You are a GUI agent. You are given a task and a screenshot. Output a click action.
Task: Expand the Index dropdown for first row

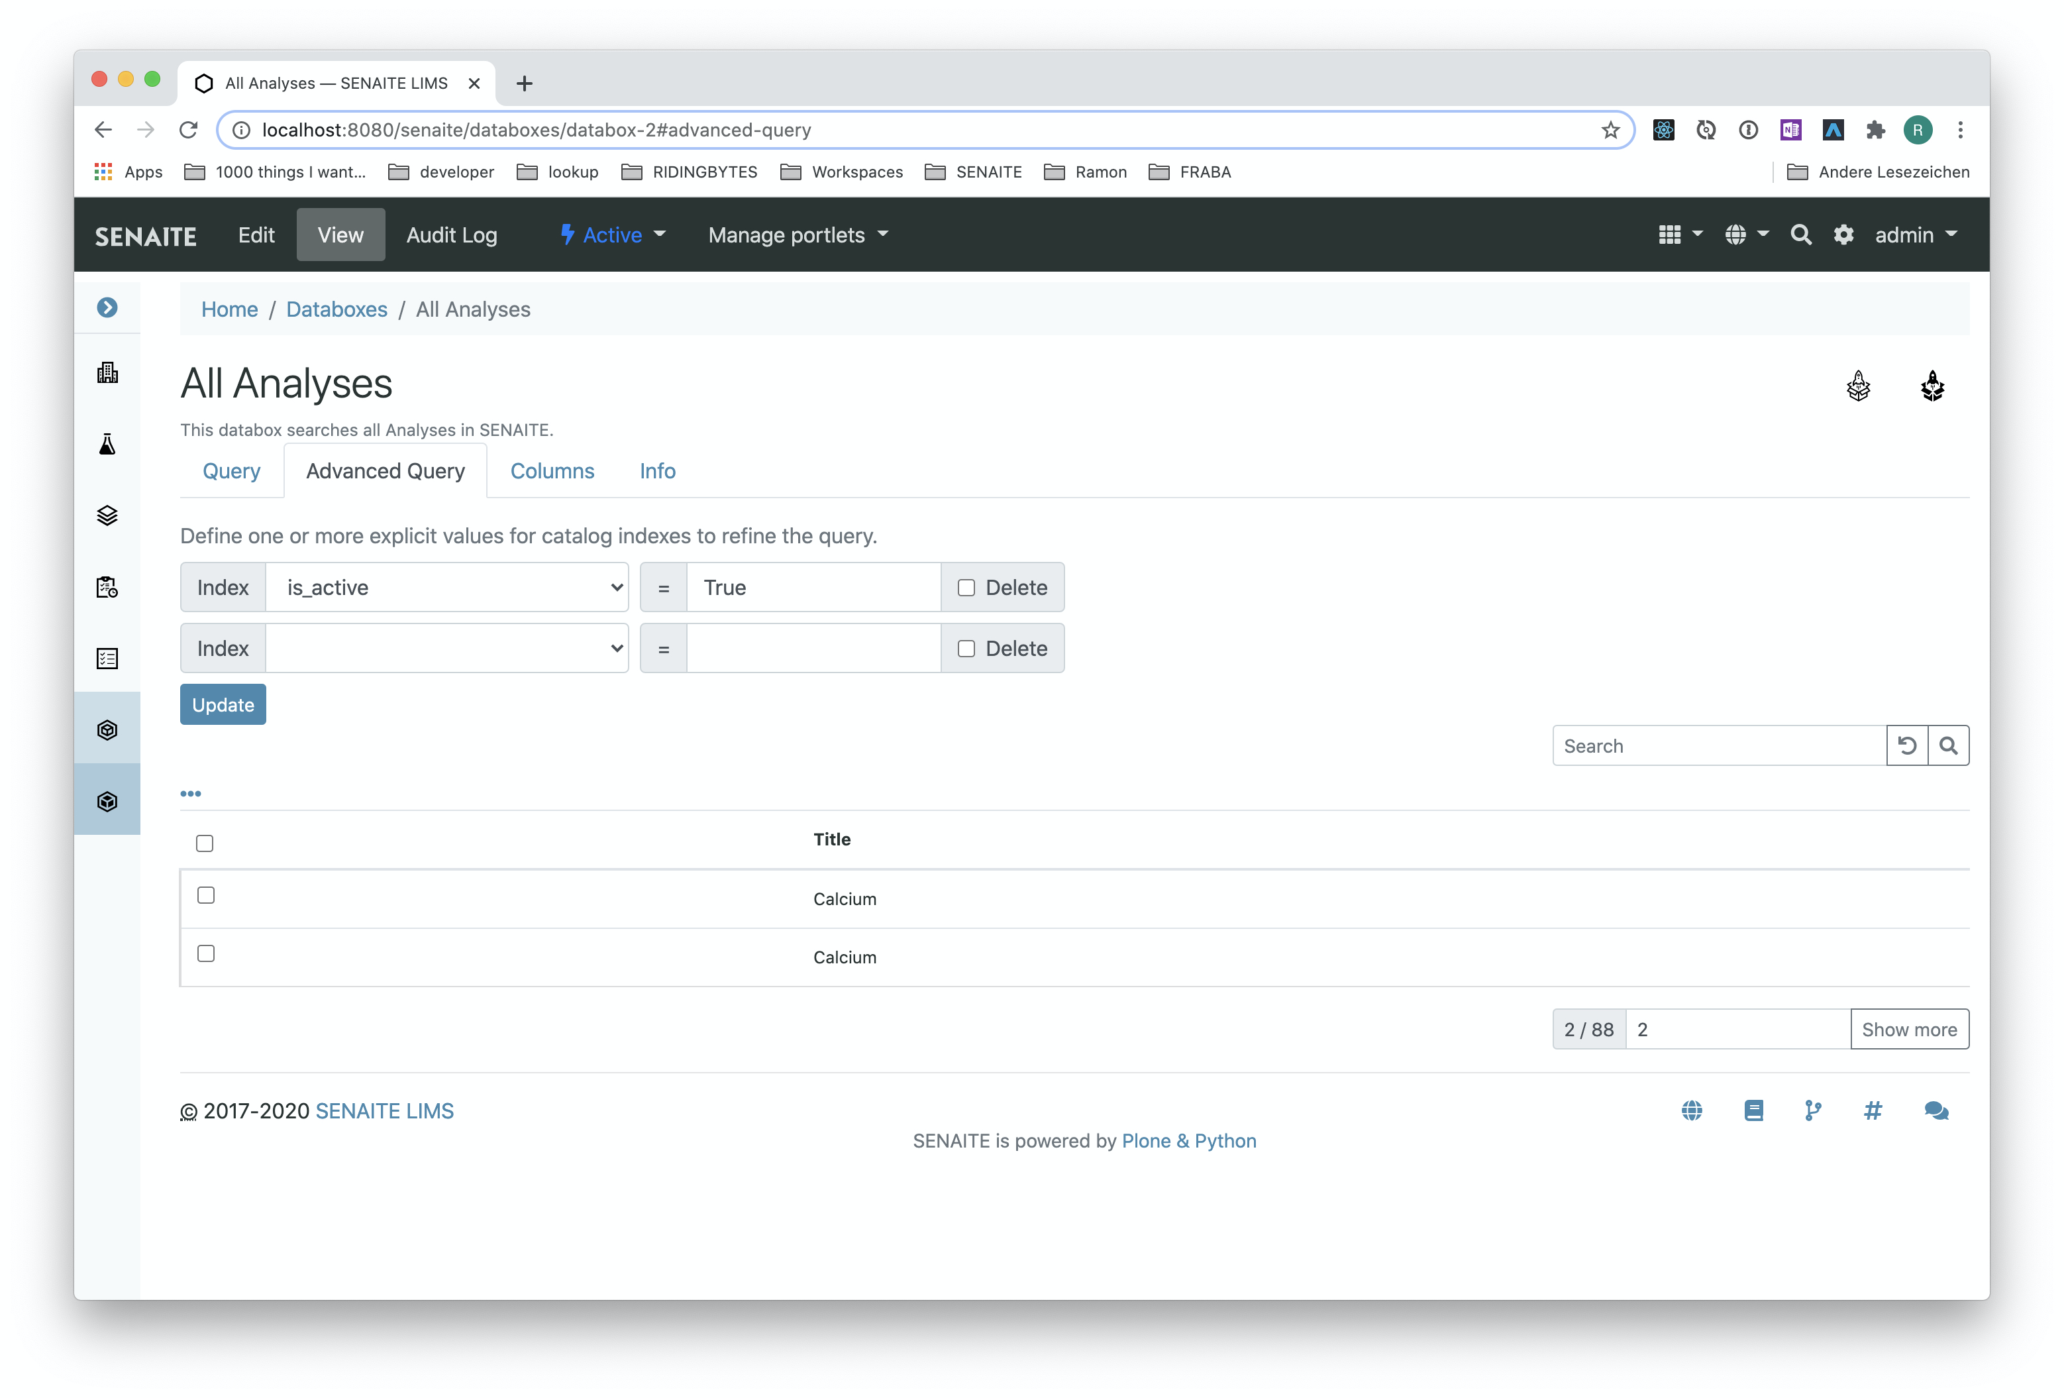446,586
